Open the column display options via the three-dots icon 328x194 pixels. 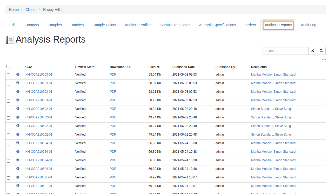click(x=324, y=59)
